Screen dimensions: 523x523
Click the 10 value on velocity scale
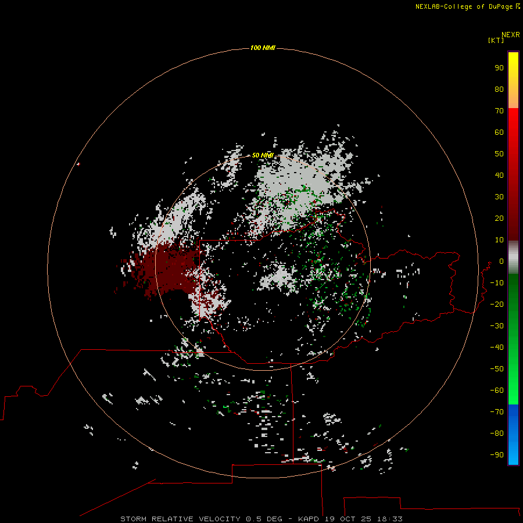pyautogui.click(x=499, y=240)
